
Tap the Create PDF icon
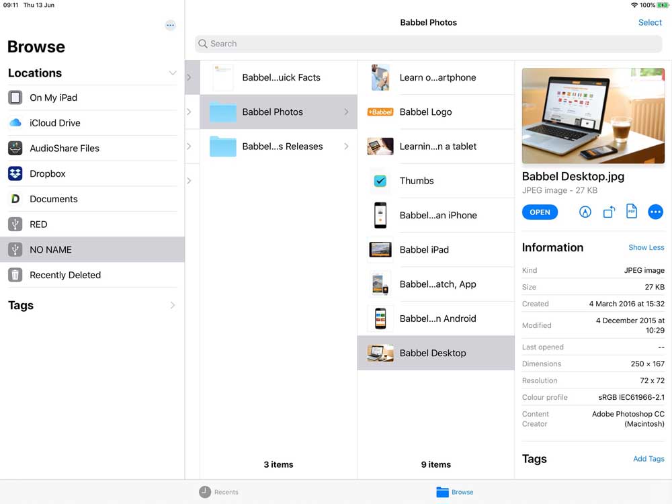click(632, 211)
